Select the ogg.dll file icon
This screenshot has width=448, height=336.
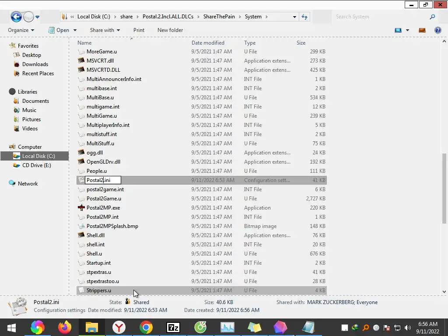[x=81, y=153]
